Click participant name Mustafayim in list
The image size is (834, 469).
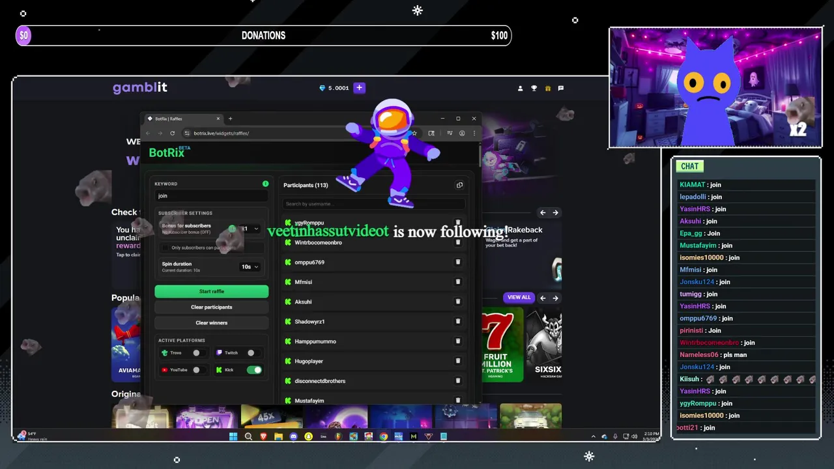click(309, 401)
